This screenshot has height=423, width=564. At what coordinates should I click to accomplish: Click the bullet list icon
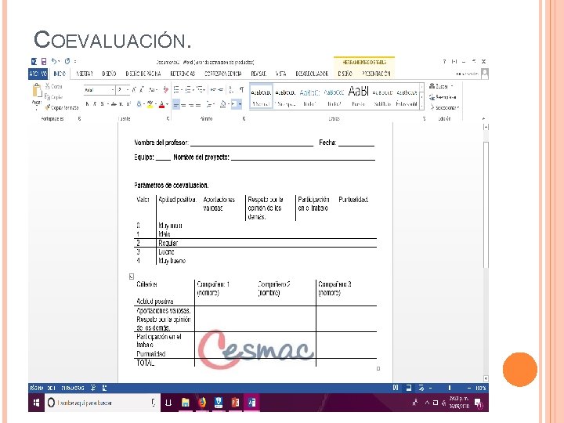tap(177, 89)
